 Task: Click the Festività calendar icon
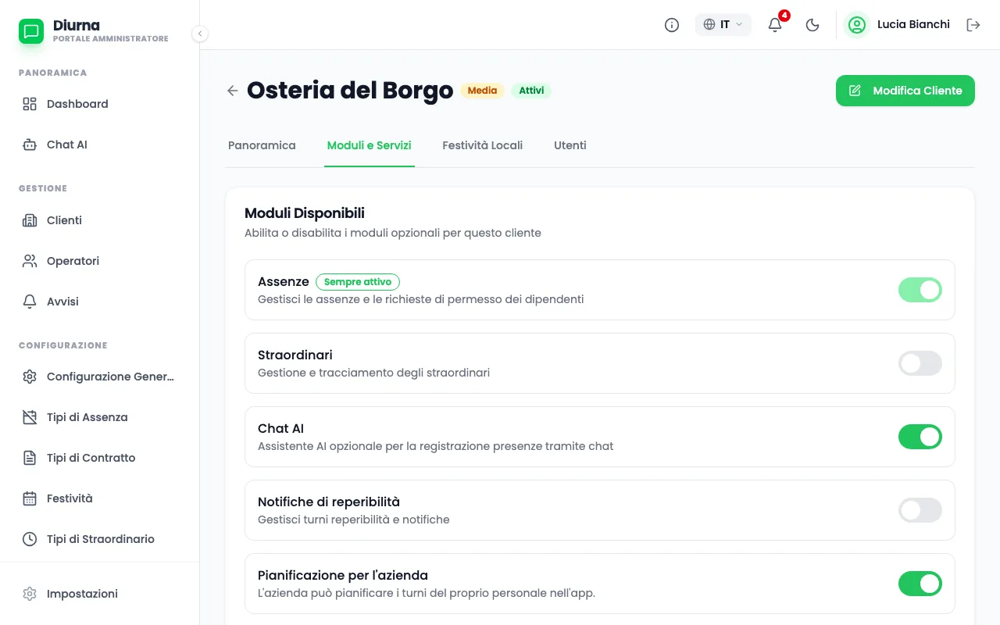pyautogui.click(x=30, y=498)
